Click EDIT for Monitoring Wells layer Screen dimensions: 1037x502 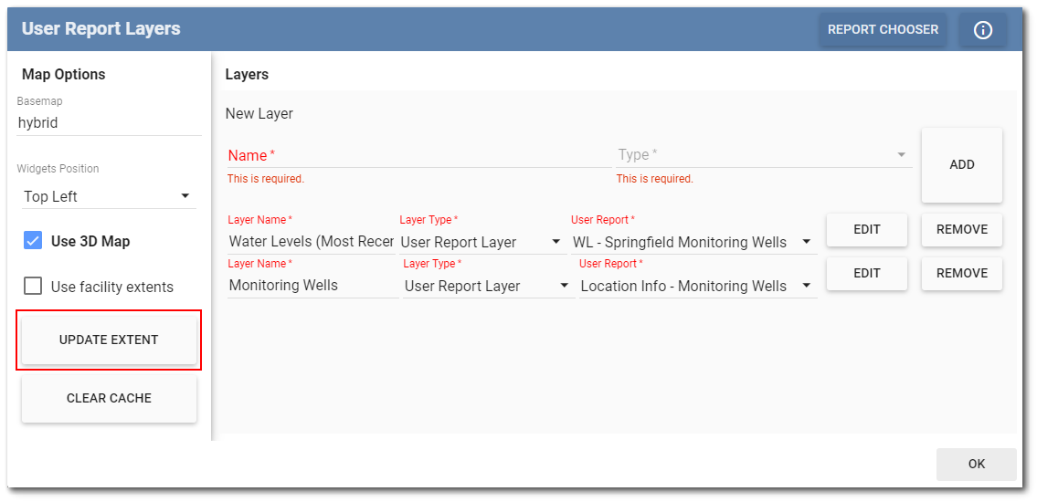tap(867, 274)
